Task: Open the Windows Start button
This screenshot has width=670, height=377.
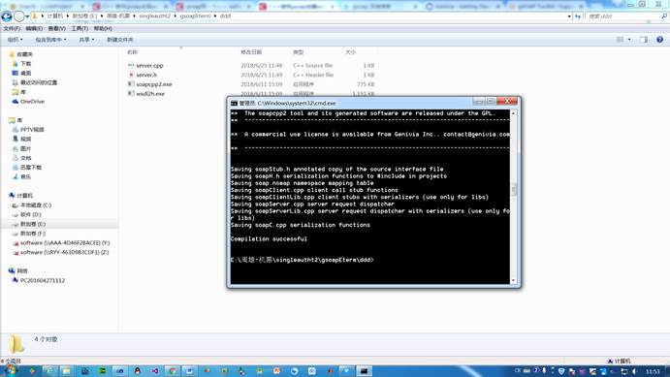Action: (x=10, y=370)
